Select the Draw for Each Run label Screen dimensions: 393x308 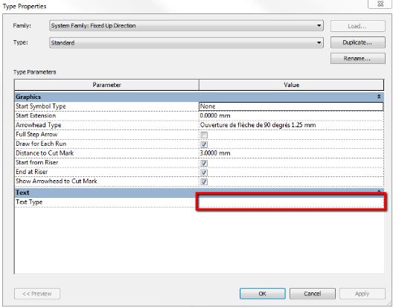[x=41, y=144]
